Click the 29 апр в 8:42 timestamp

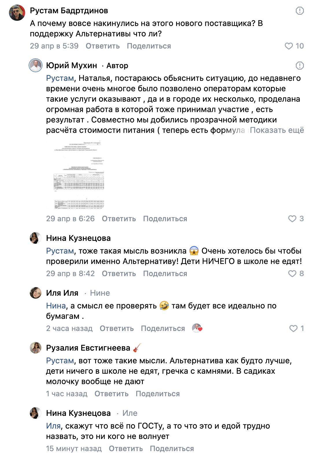[70, 273]
